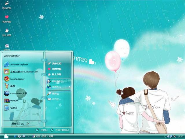The height and width of the screenshot is (139, 185).
Task: Expand hidden system tray icons arrow
Action: tap(165, 136)
